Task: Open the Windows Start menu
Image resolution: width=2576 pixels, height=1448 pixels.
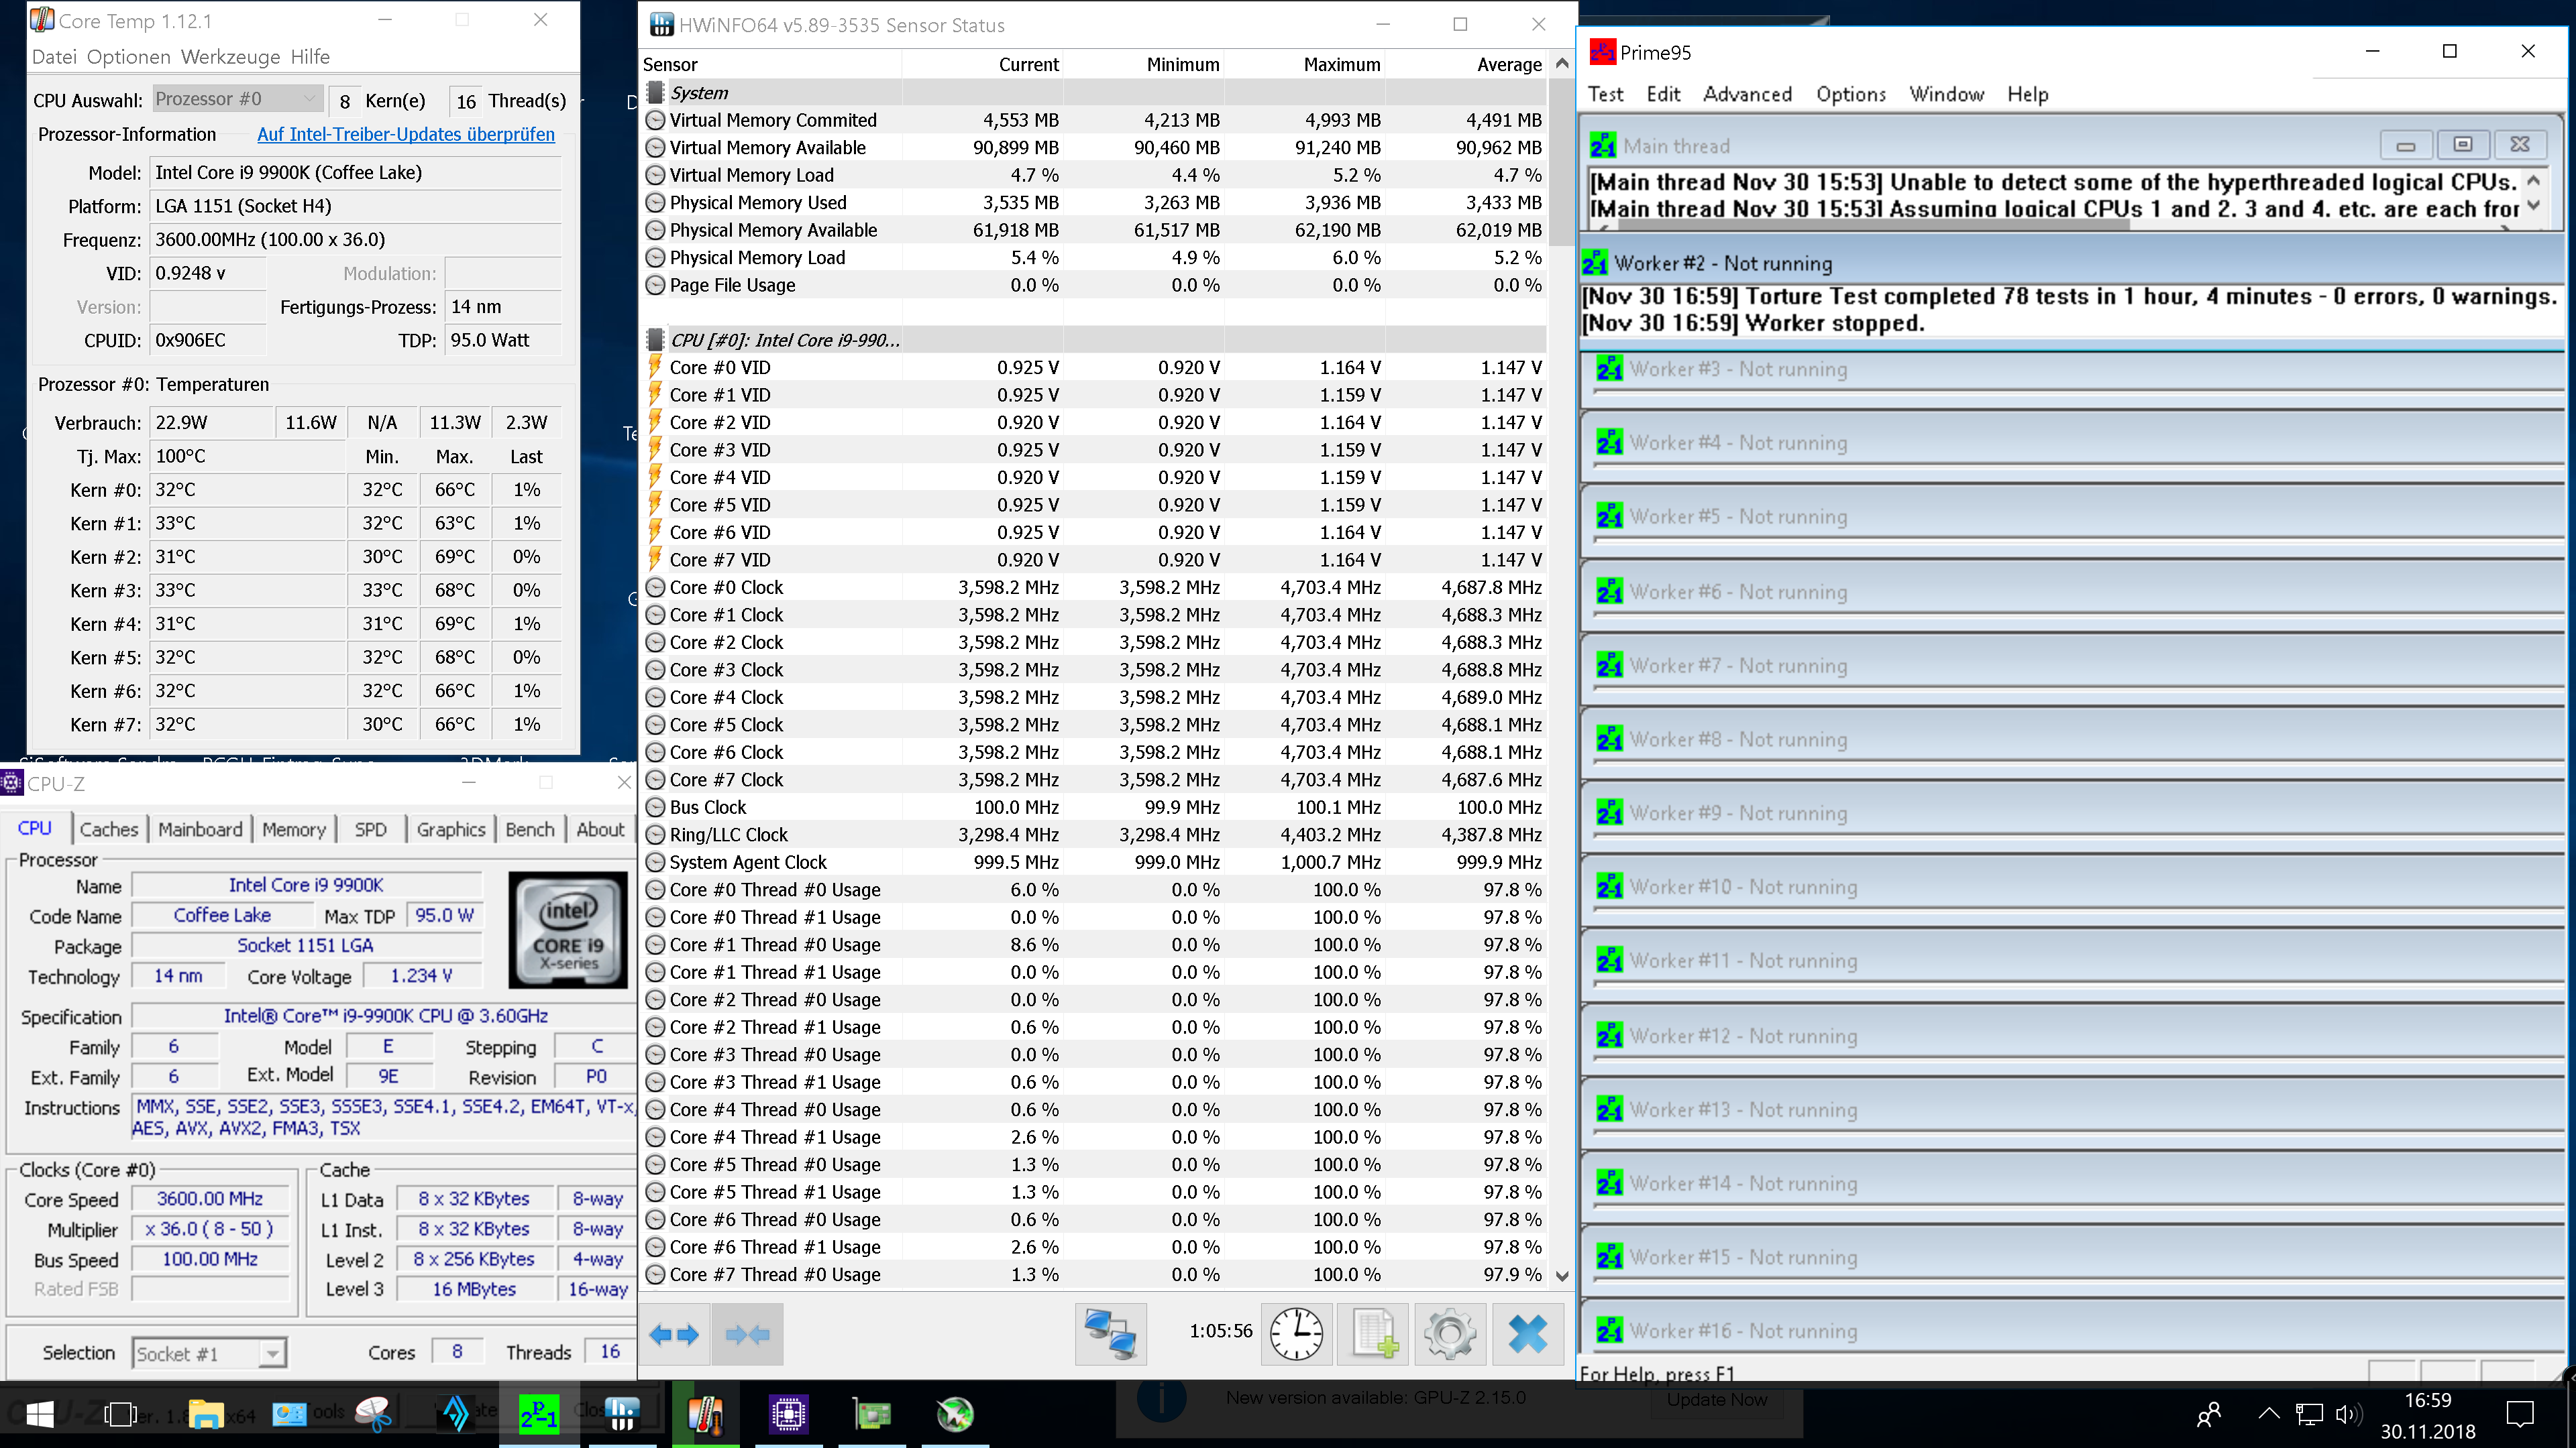Action: pos(40,1413)
